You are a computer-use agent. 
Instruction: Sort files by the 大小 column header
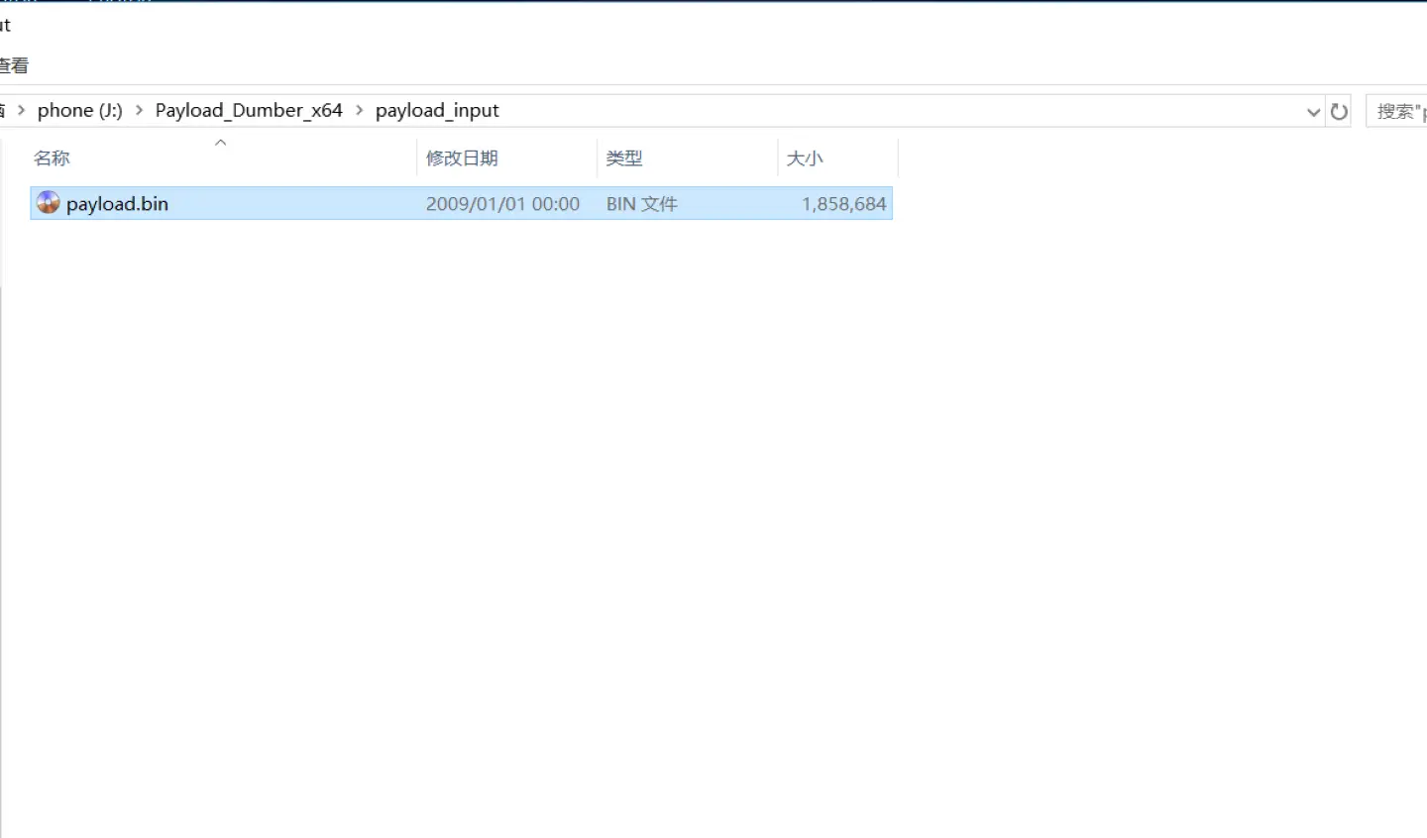click(805, 158)
